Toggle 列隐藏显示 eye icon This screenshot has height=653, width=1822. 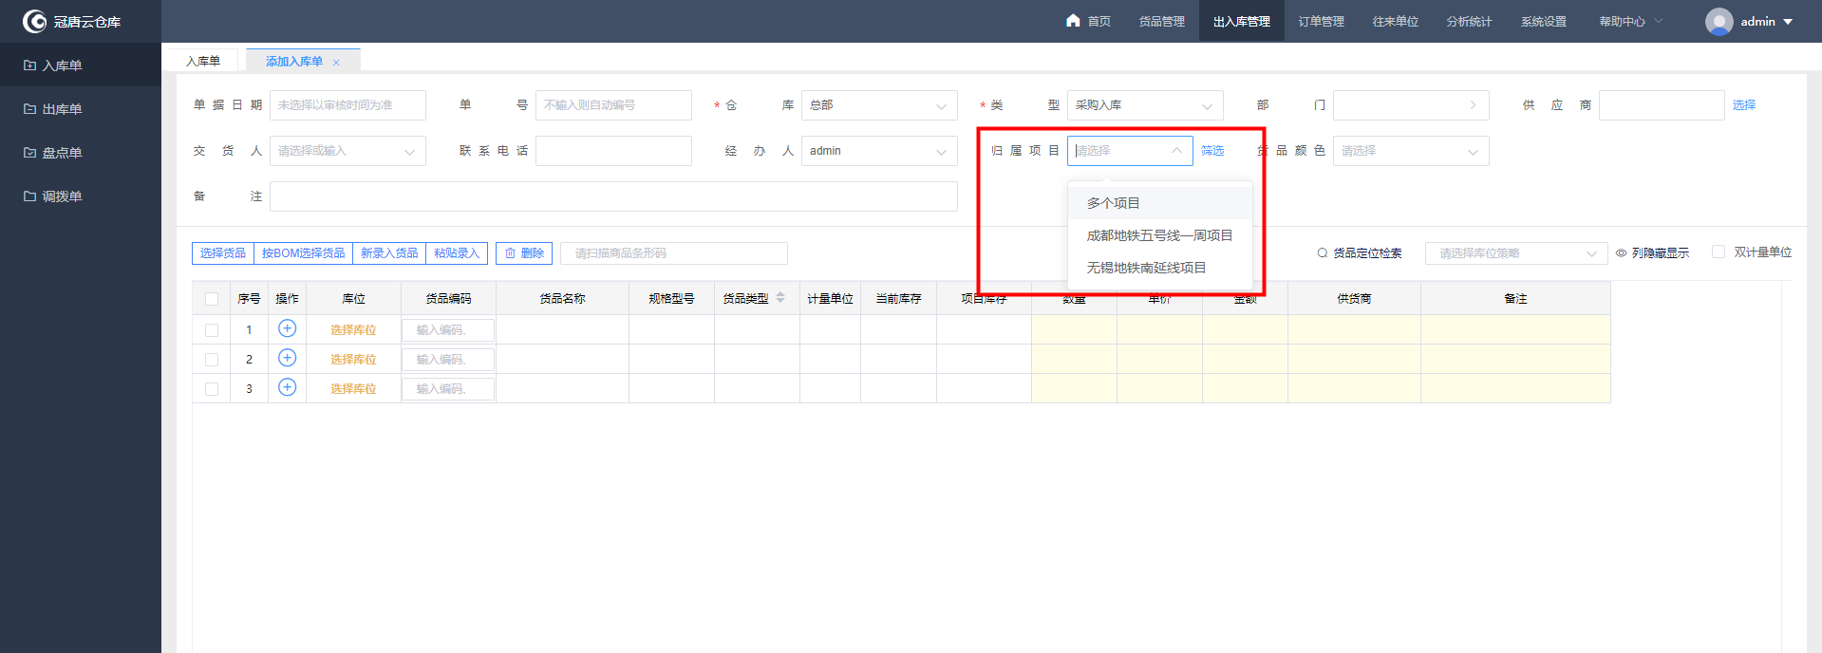[x=1622, y=253]
